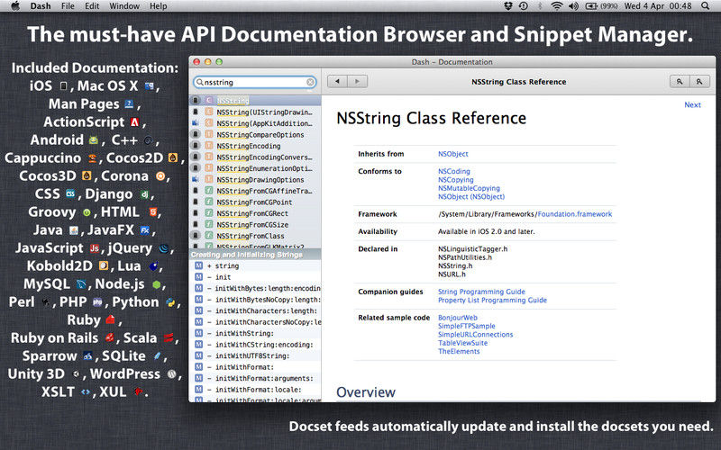Open the NSObject inherits-from link
Image resolution: width=721 pixels, height=450 pixels.
click(x=453, y=154)
